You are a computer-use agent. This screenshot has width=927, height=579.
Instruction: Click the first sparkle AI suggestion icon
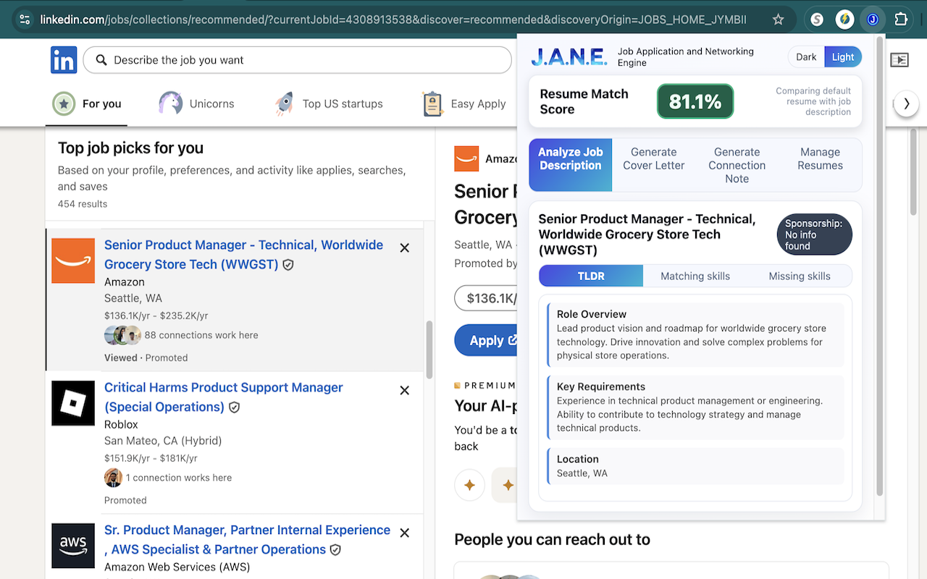click(469, 485)
